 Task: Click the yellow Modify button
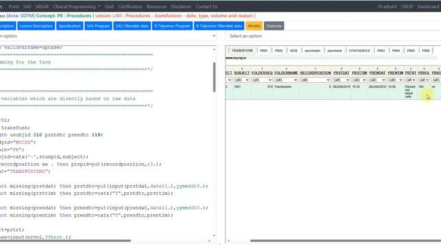(x=254, y=26)
